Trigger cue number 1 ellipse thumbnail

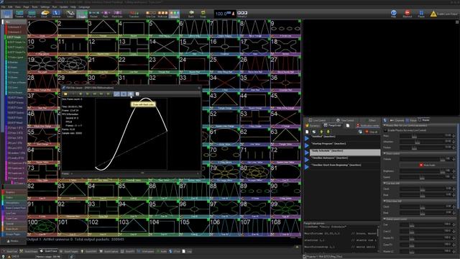tap(42, 28)
